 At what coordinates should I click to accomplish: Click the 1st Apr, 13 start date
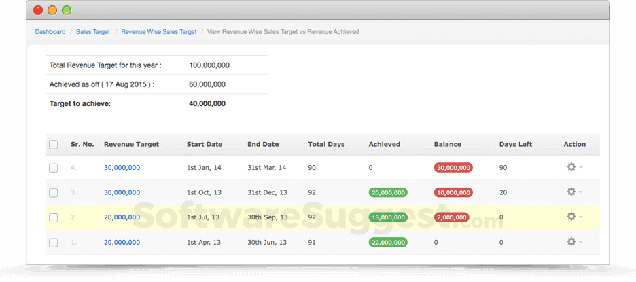(204, 242)
